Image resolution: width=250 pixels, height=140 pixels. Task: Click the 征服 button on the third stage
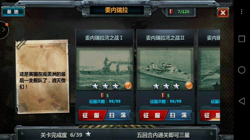[210, 115]
